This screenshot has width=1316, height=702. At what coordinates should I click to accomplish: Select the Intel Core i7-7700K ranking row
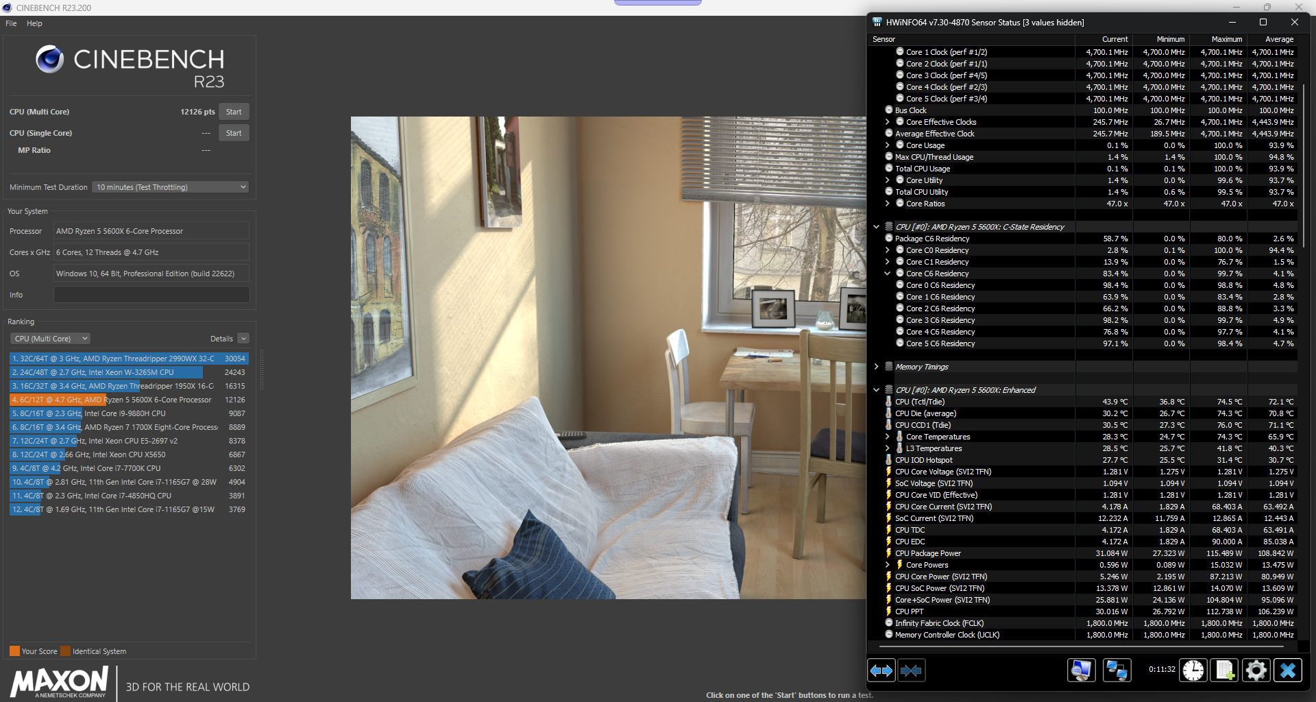(x=129, y=468)
